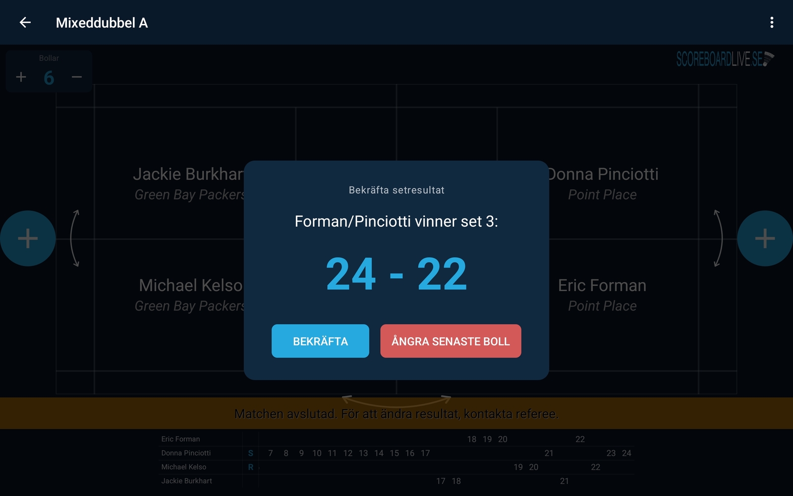Decrease shuttle count with minus icon
The height and width of the screenshot is (496, 793).
coord(76,77)
